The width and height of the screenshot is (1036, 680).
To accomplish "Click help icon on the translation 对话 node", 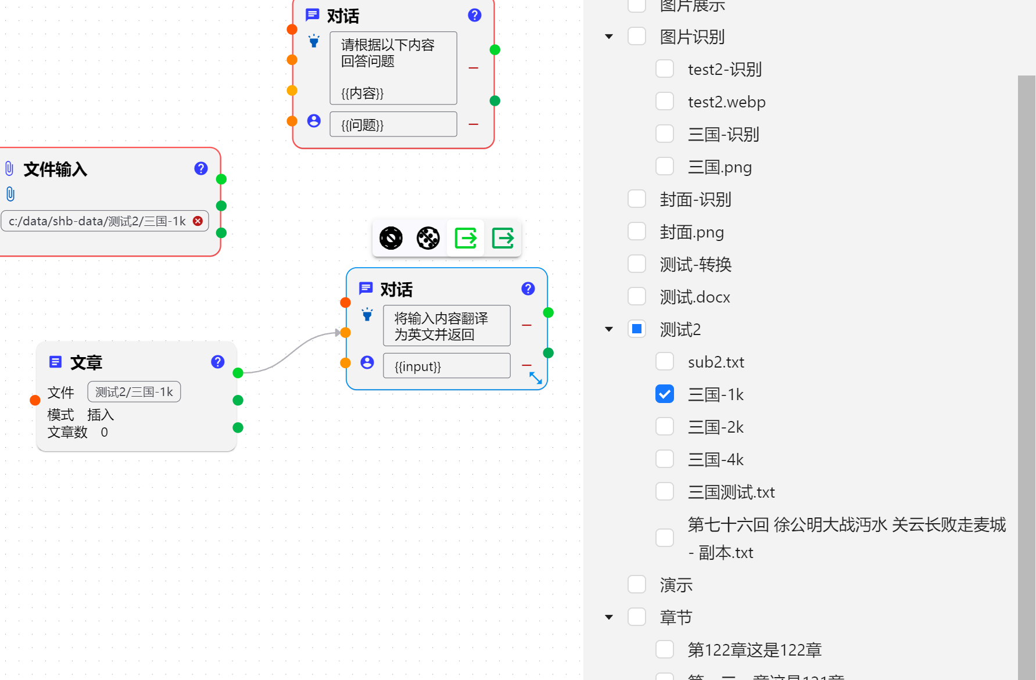I will coord(528,289).
